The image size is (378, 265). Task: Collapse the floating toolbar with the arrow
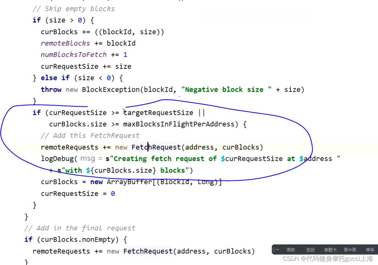[276, 250]
